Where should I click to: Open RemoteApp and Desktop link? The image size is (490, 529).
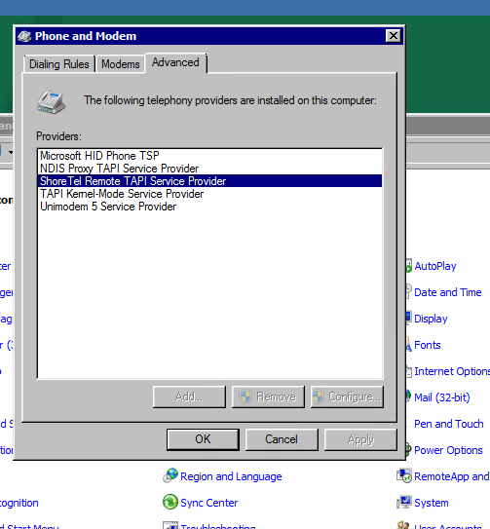point(452,476)
